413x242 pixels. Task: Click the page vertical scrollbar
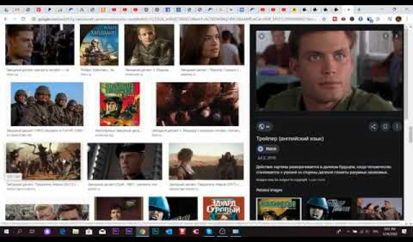[410, 135]
